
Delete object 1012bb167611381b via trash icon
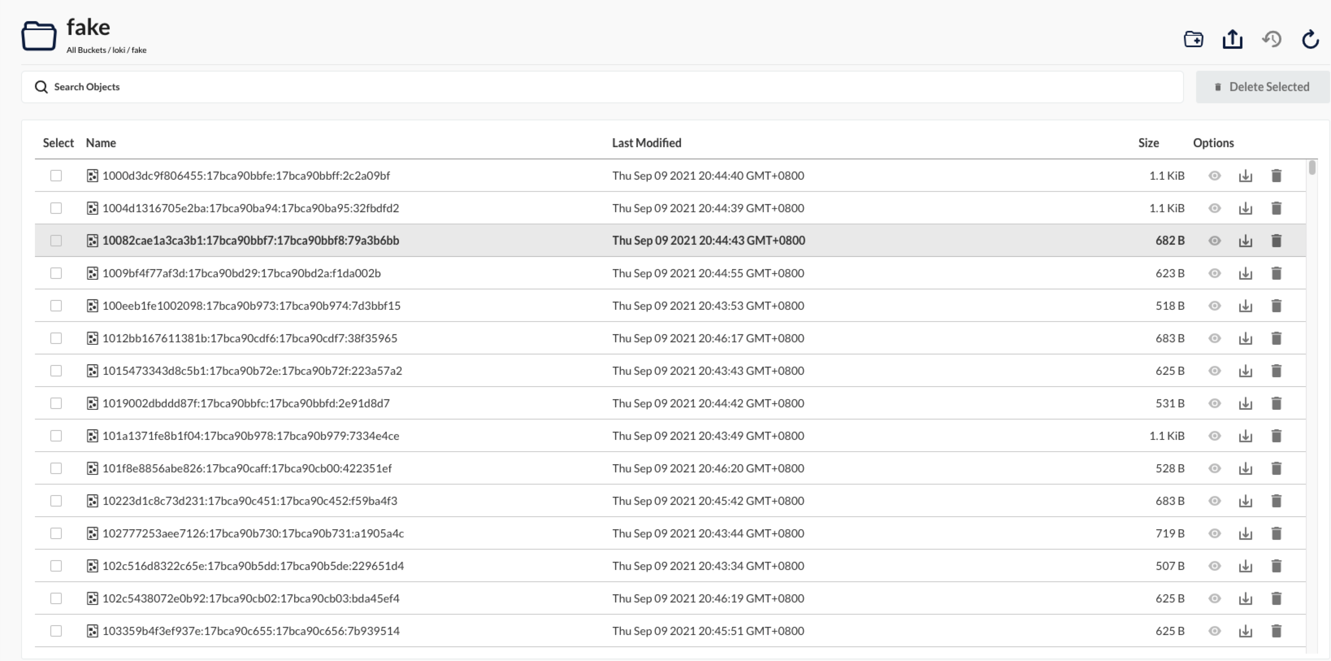click(1276, 339)
